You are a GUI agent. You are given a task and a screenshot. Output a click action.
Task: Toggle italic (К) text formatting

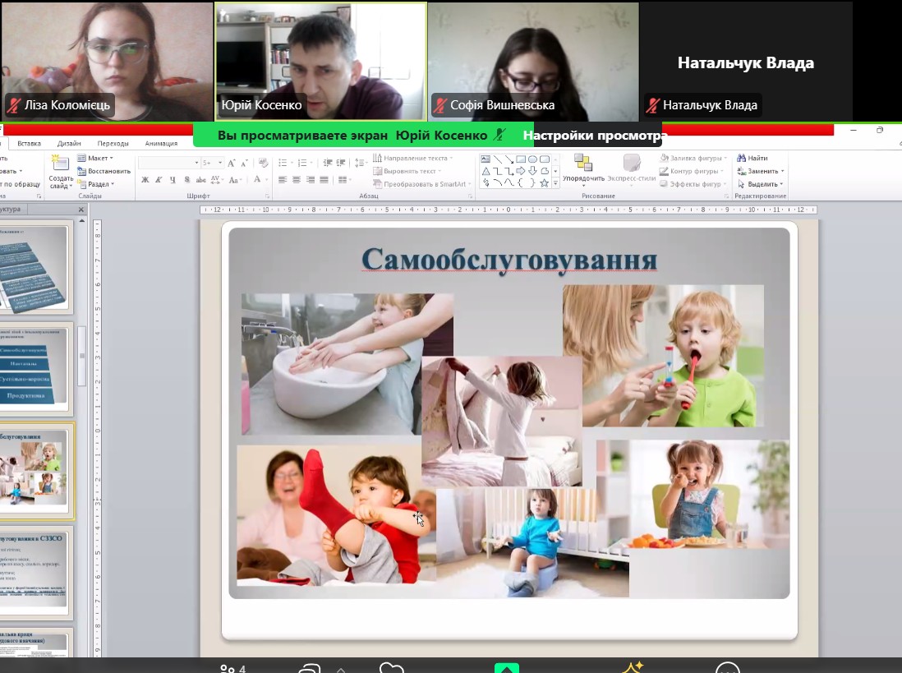(x=158, y=180)
